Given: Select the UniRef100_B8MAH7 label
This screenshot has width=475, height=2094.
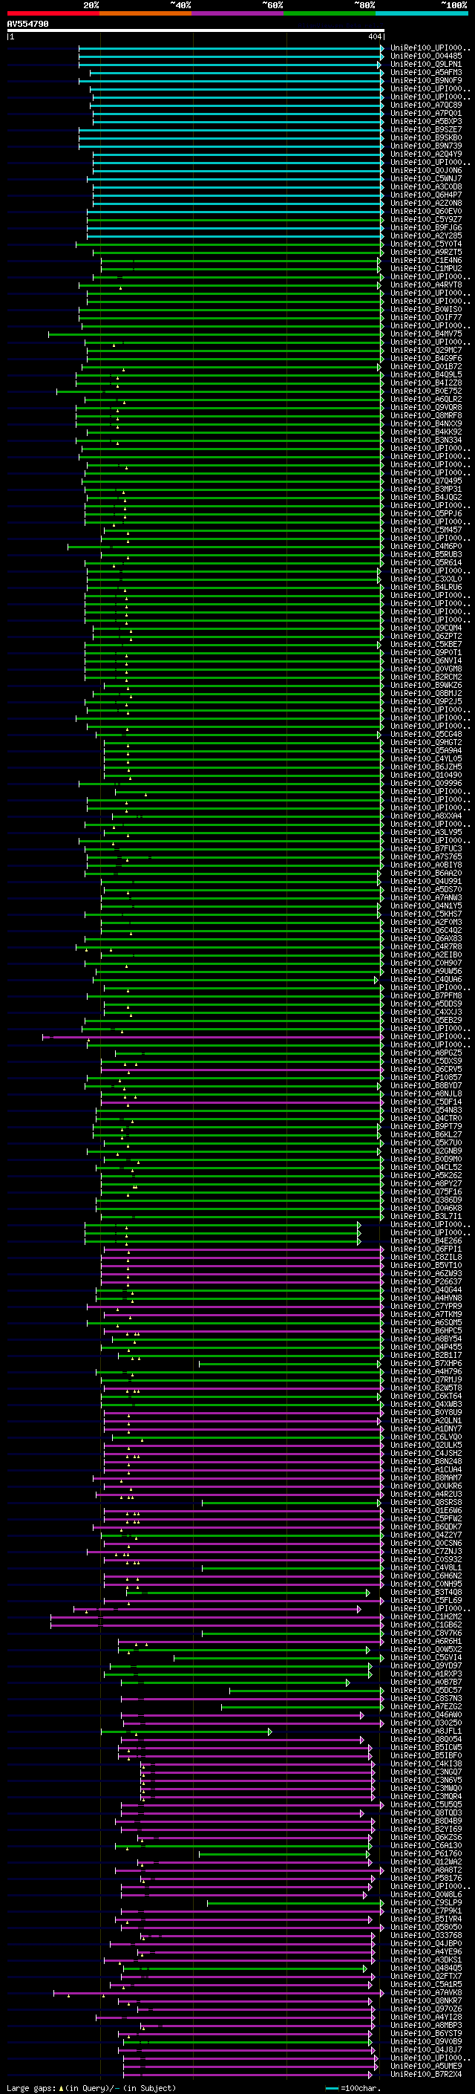Looking at the screenshot, I should click(425, 1477).
